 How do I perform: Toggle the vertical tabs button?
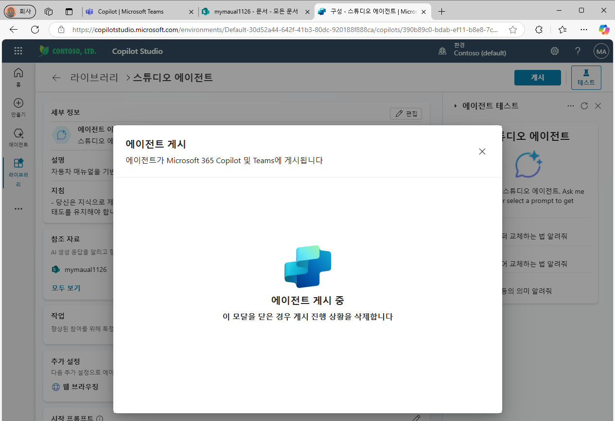(69, 11)
